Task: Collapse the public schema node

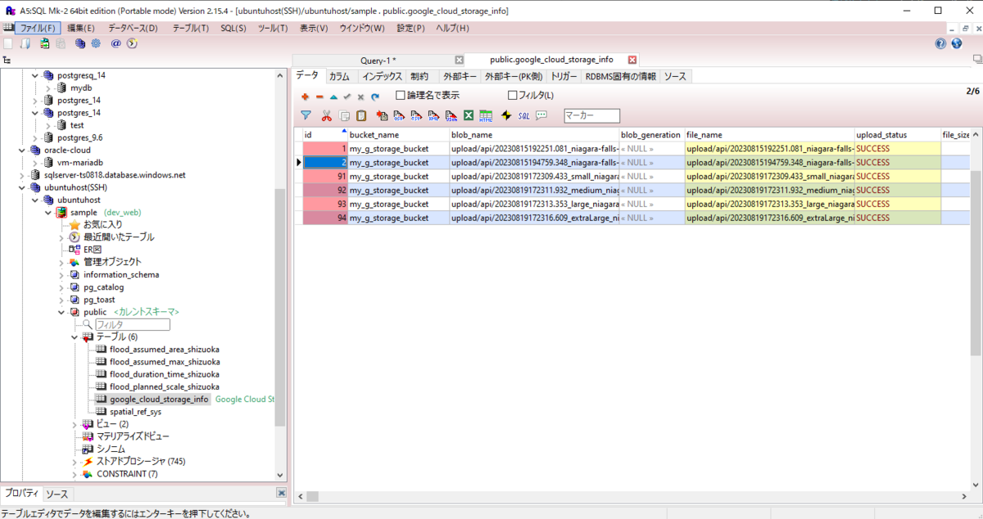Action: (61, 312)
